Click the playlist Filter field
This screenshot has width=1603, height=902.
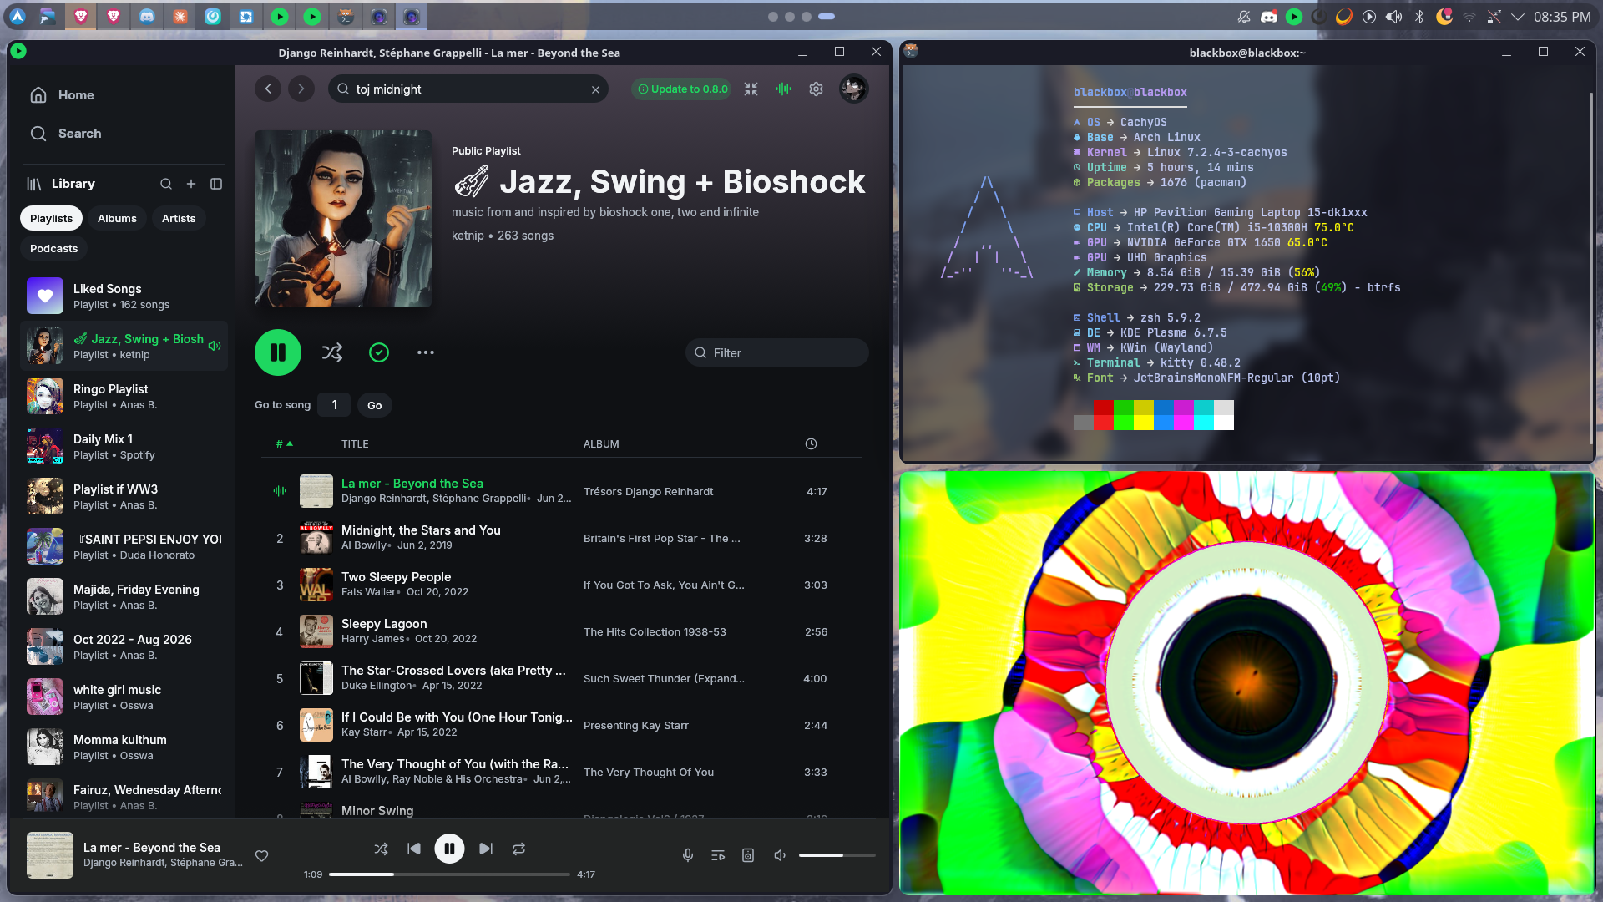click(777, 352)
